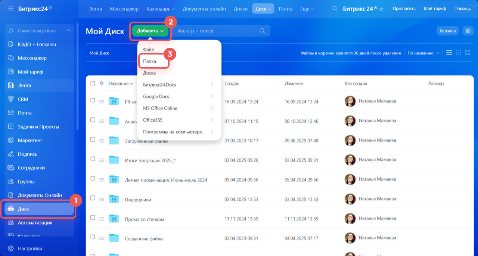Open the По названию sorting dropdown
The width and height of the screenshot is (478, 256).
423,53
